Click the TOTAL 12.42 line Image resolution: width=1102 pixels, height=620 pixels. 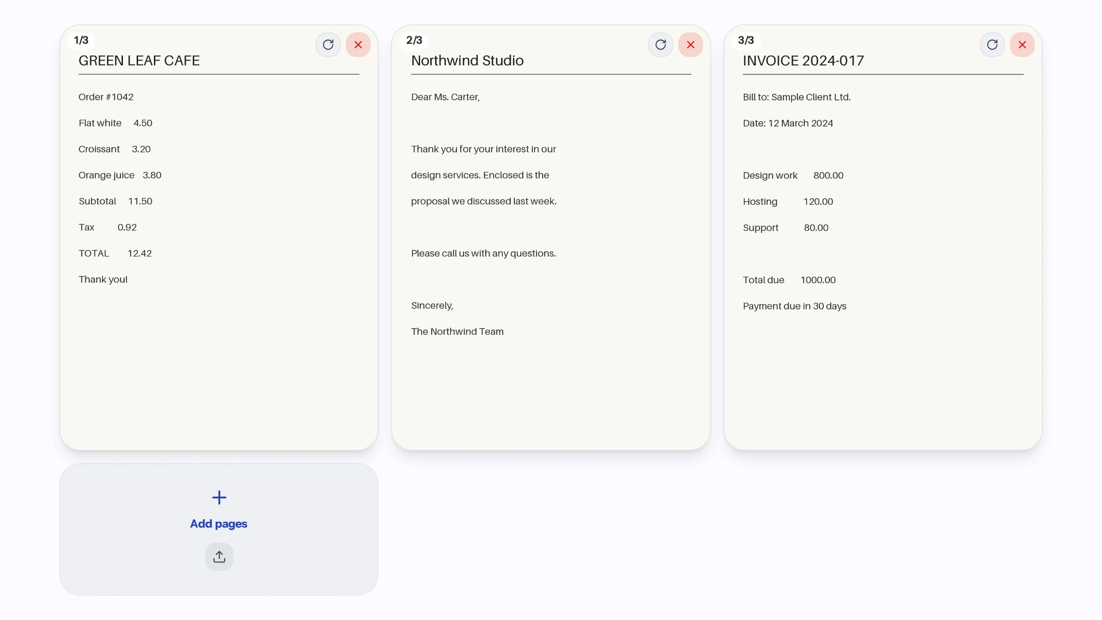click(115, 253)
